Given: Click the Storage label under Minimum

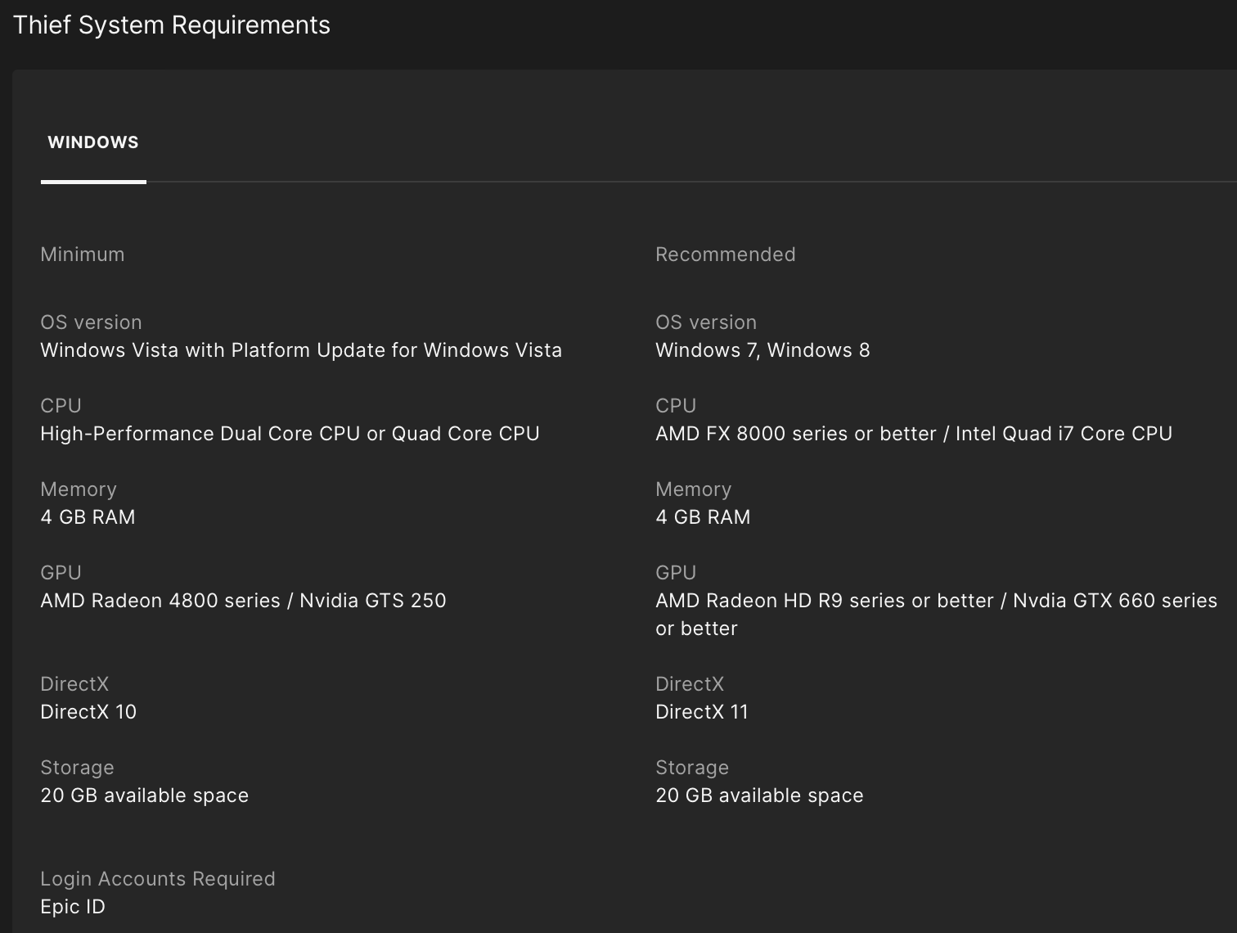Looking at the screenshot, I should click(77, 768).
